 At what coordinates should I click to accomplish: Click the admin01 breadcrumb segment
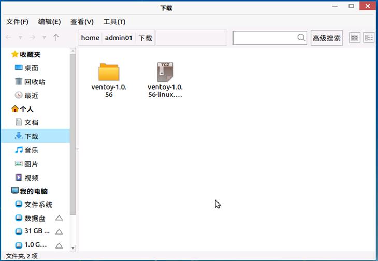119,38
